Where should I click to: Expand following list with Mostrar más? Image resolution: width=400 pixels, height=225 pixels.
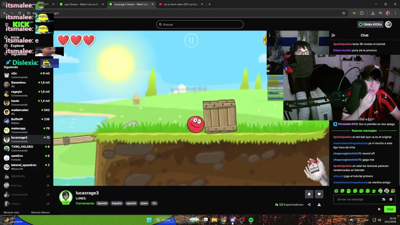tap(11, 212)
